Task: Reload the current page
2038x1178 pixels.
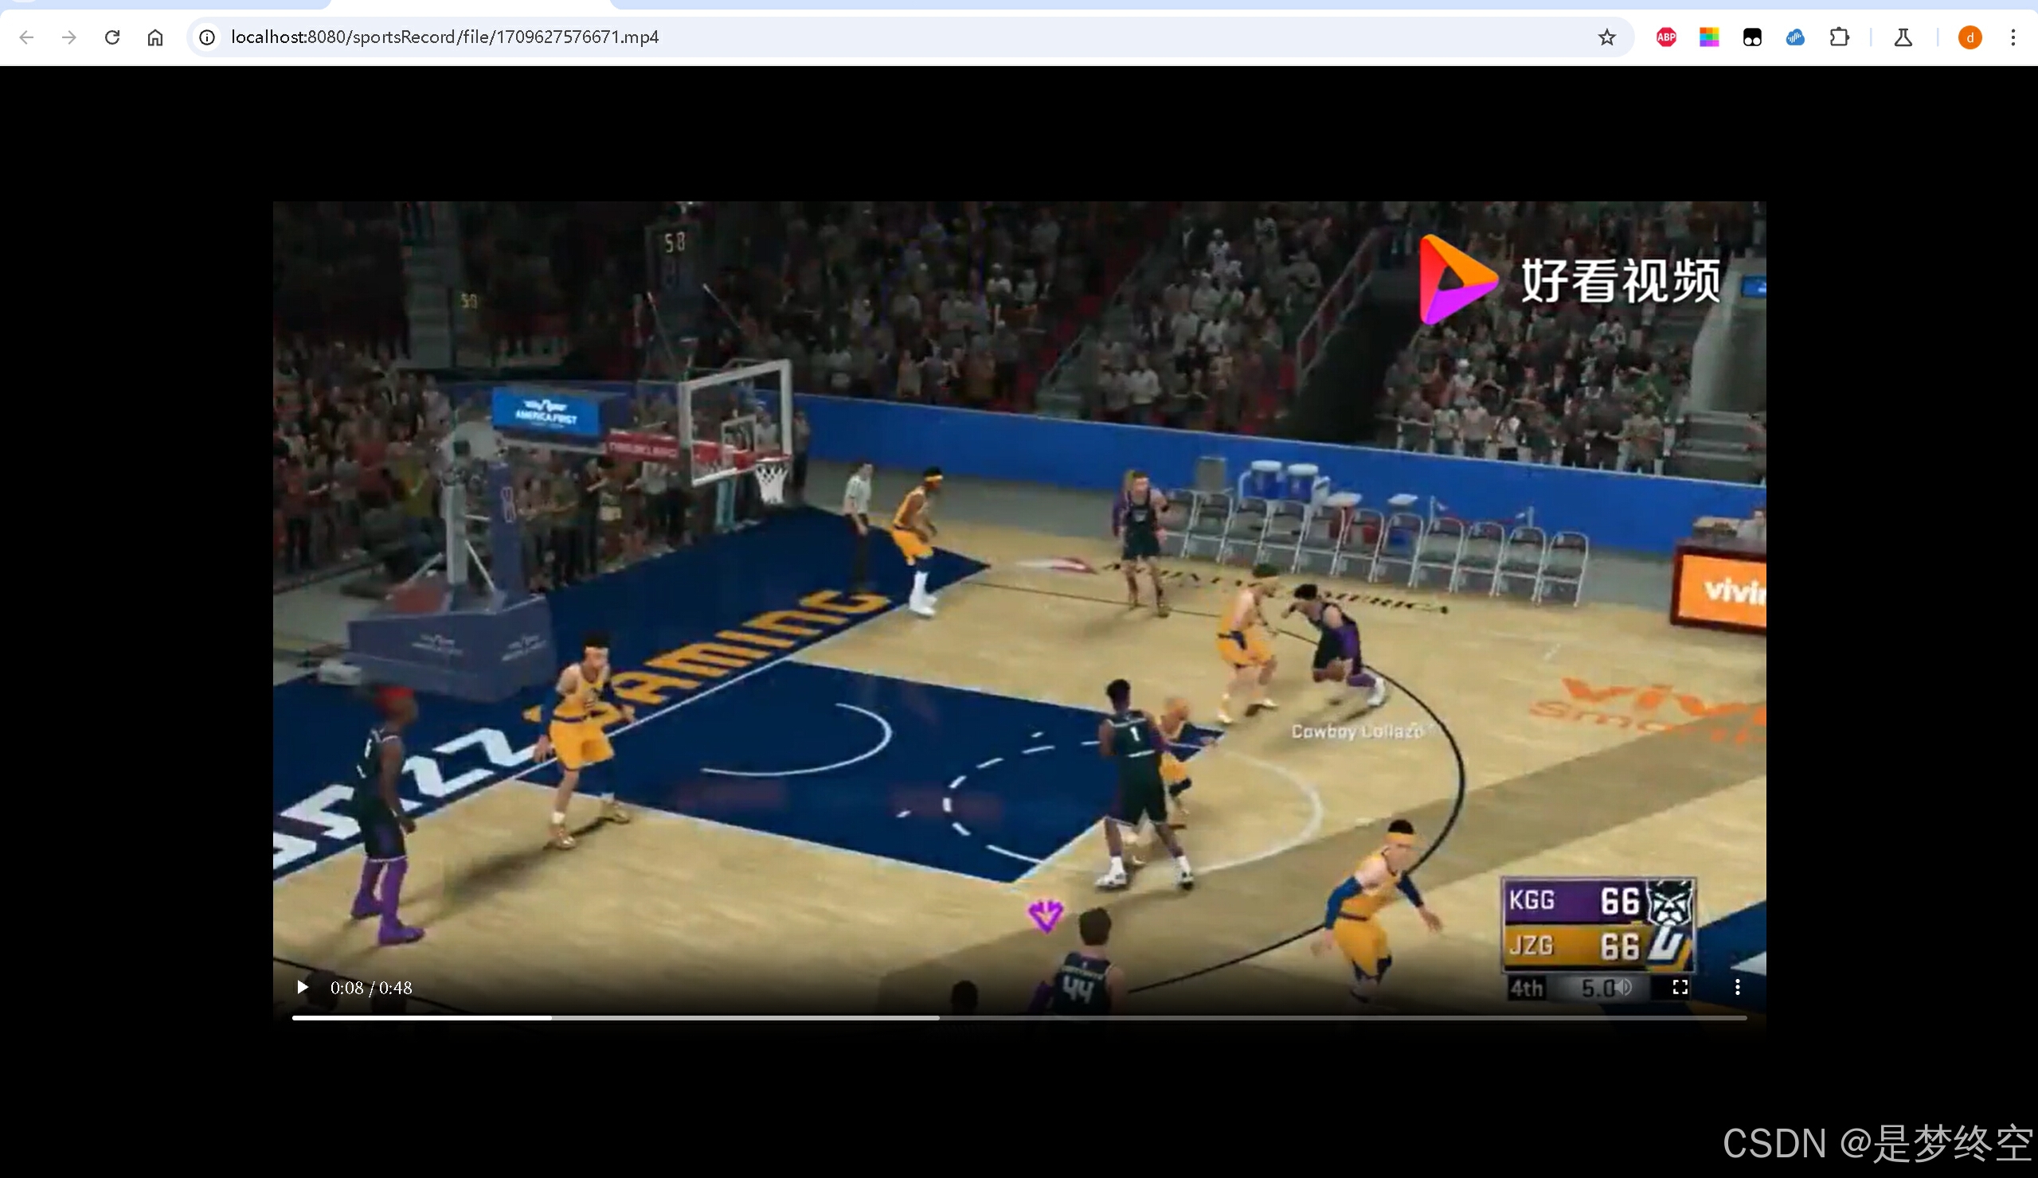Action: [112, 37]
